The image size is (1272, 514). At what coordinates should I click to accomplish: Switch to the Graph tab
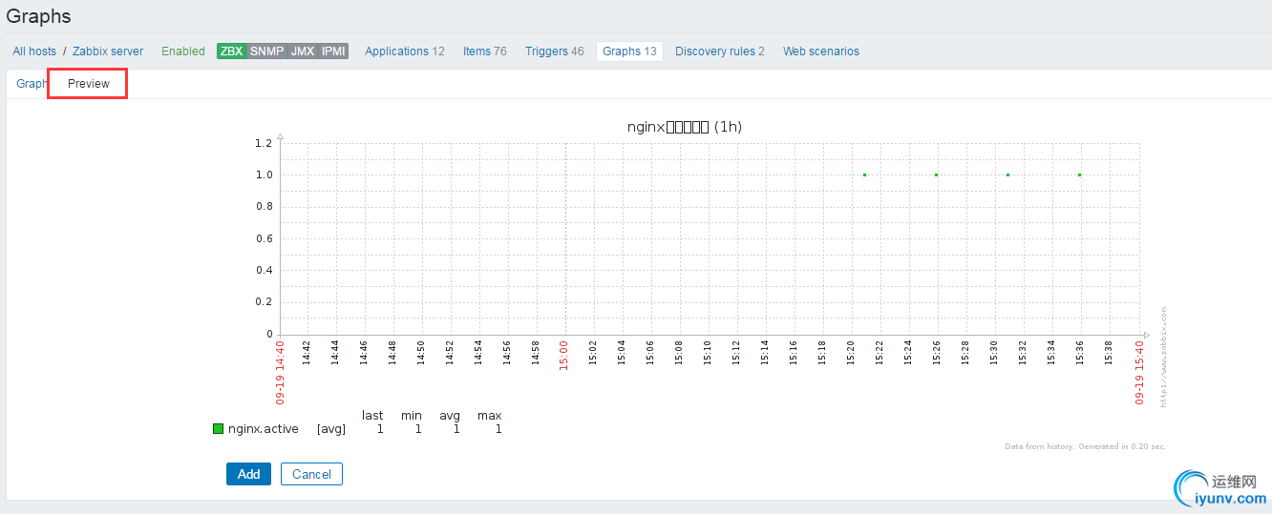click(x=32, y=84)
